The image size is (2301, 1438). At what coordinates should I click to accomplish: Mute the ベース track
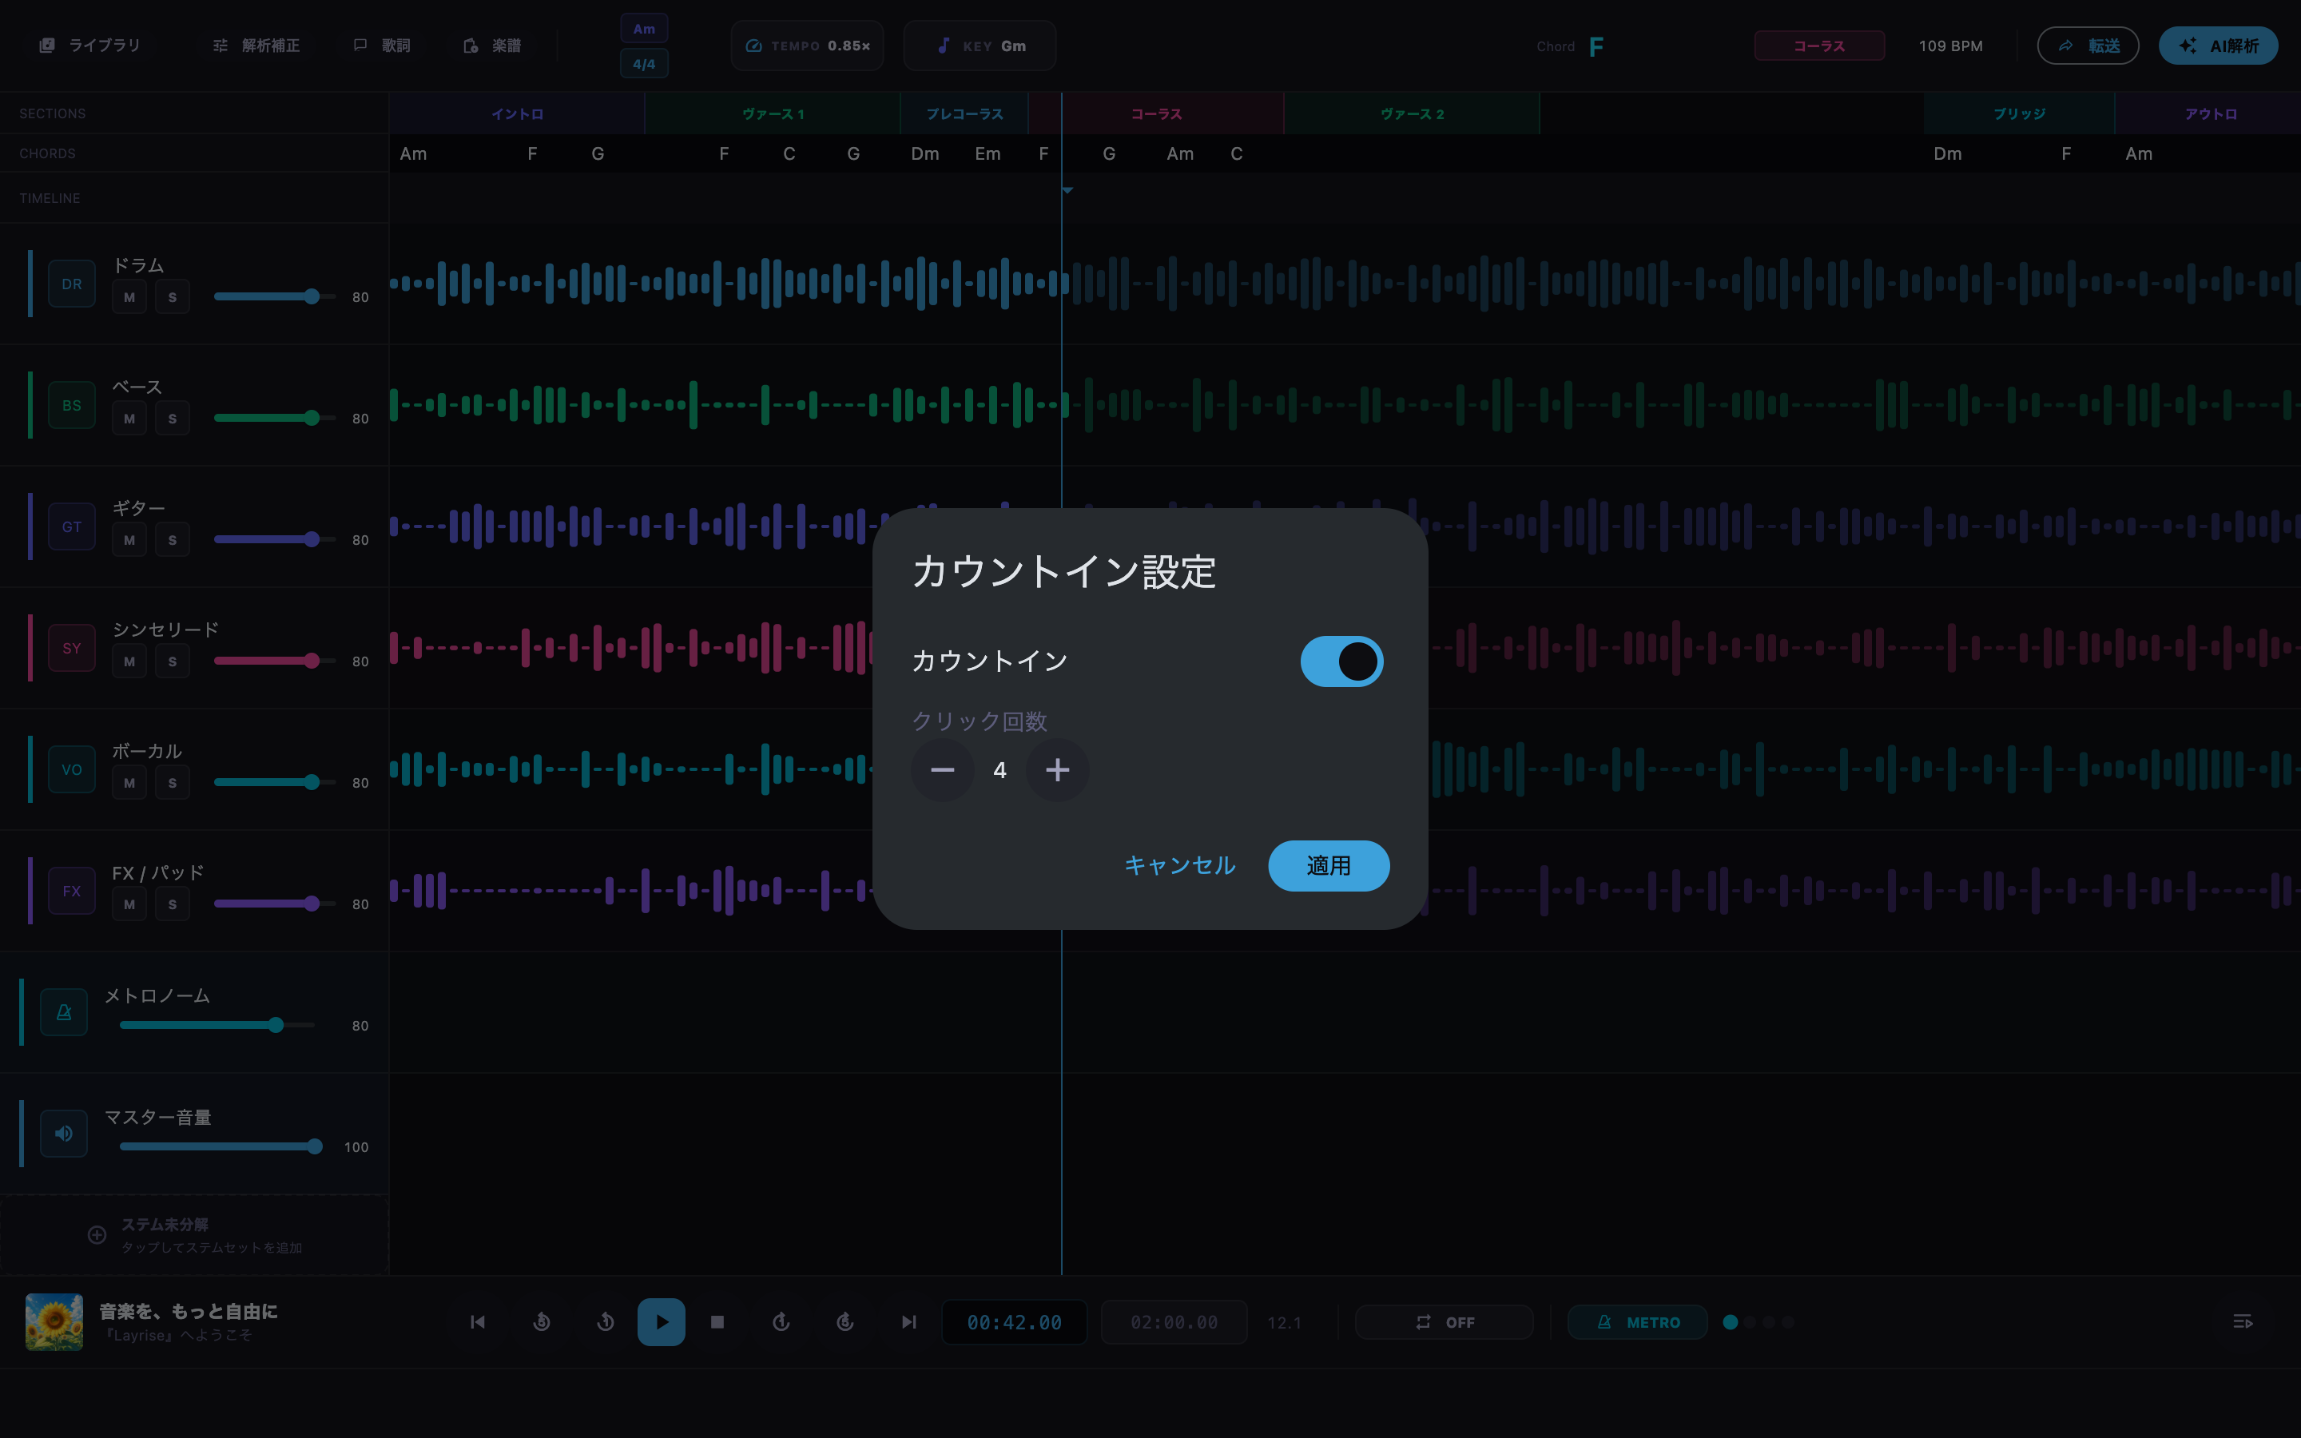(x=129, y=419)
